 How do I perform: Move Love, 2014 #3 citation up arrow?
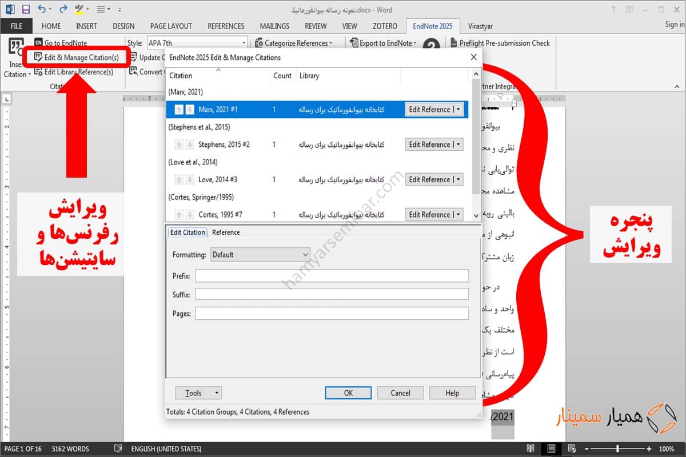pyautogui.click(x=179, y=179)
